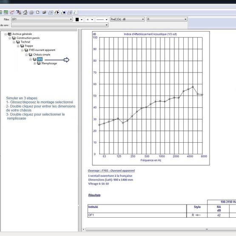Click the OF1 cell in the results table
236x236 pixels.
[137, 215]
